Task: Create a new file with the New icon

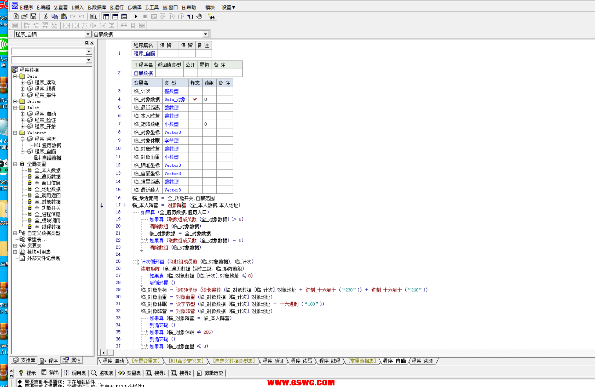Action: tap(16, 16)
